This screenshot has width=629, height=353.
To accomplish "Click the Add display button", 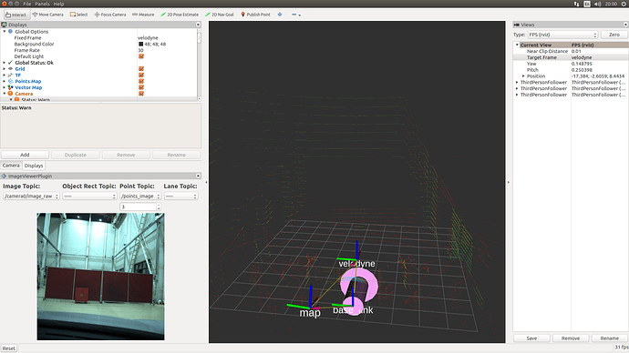I will [25, 155].
